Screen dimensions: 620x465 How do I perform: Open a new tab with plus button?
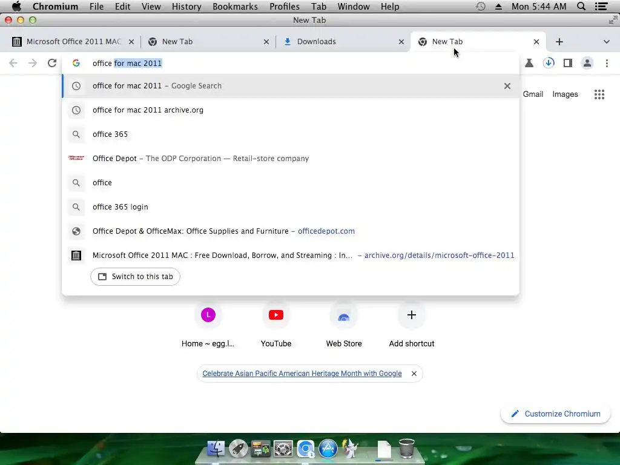point(559,42)
